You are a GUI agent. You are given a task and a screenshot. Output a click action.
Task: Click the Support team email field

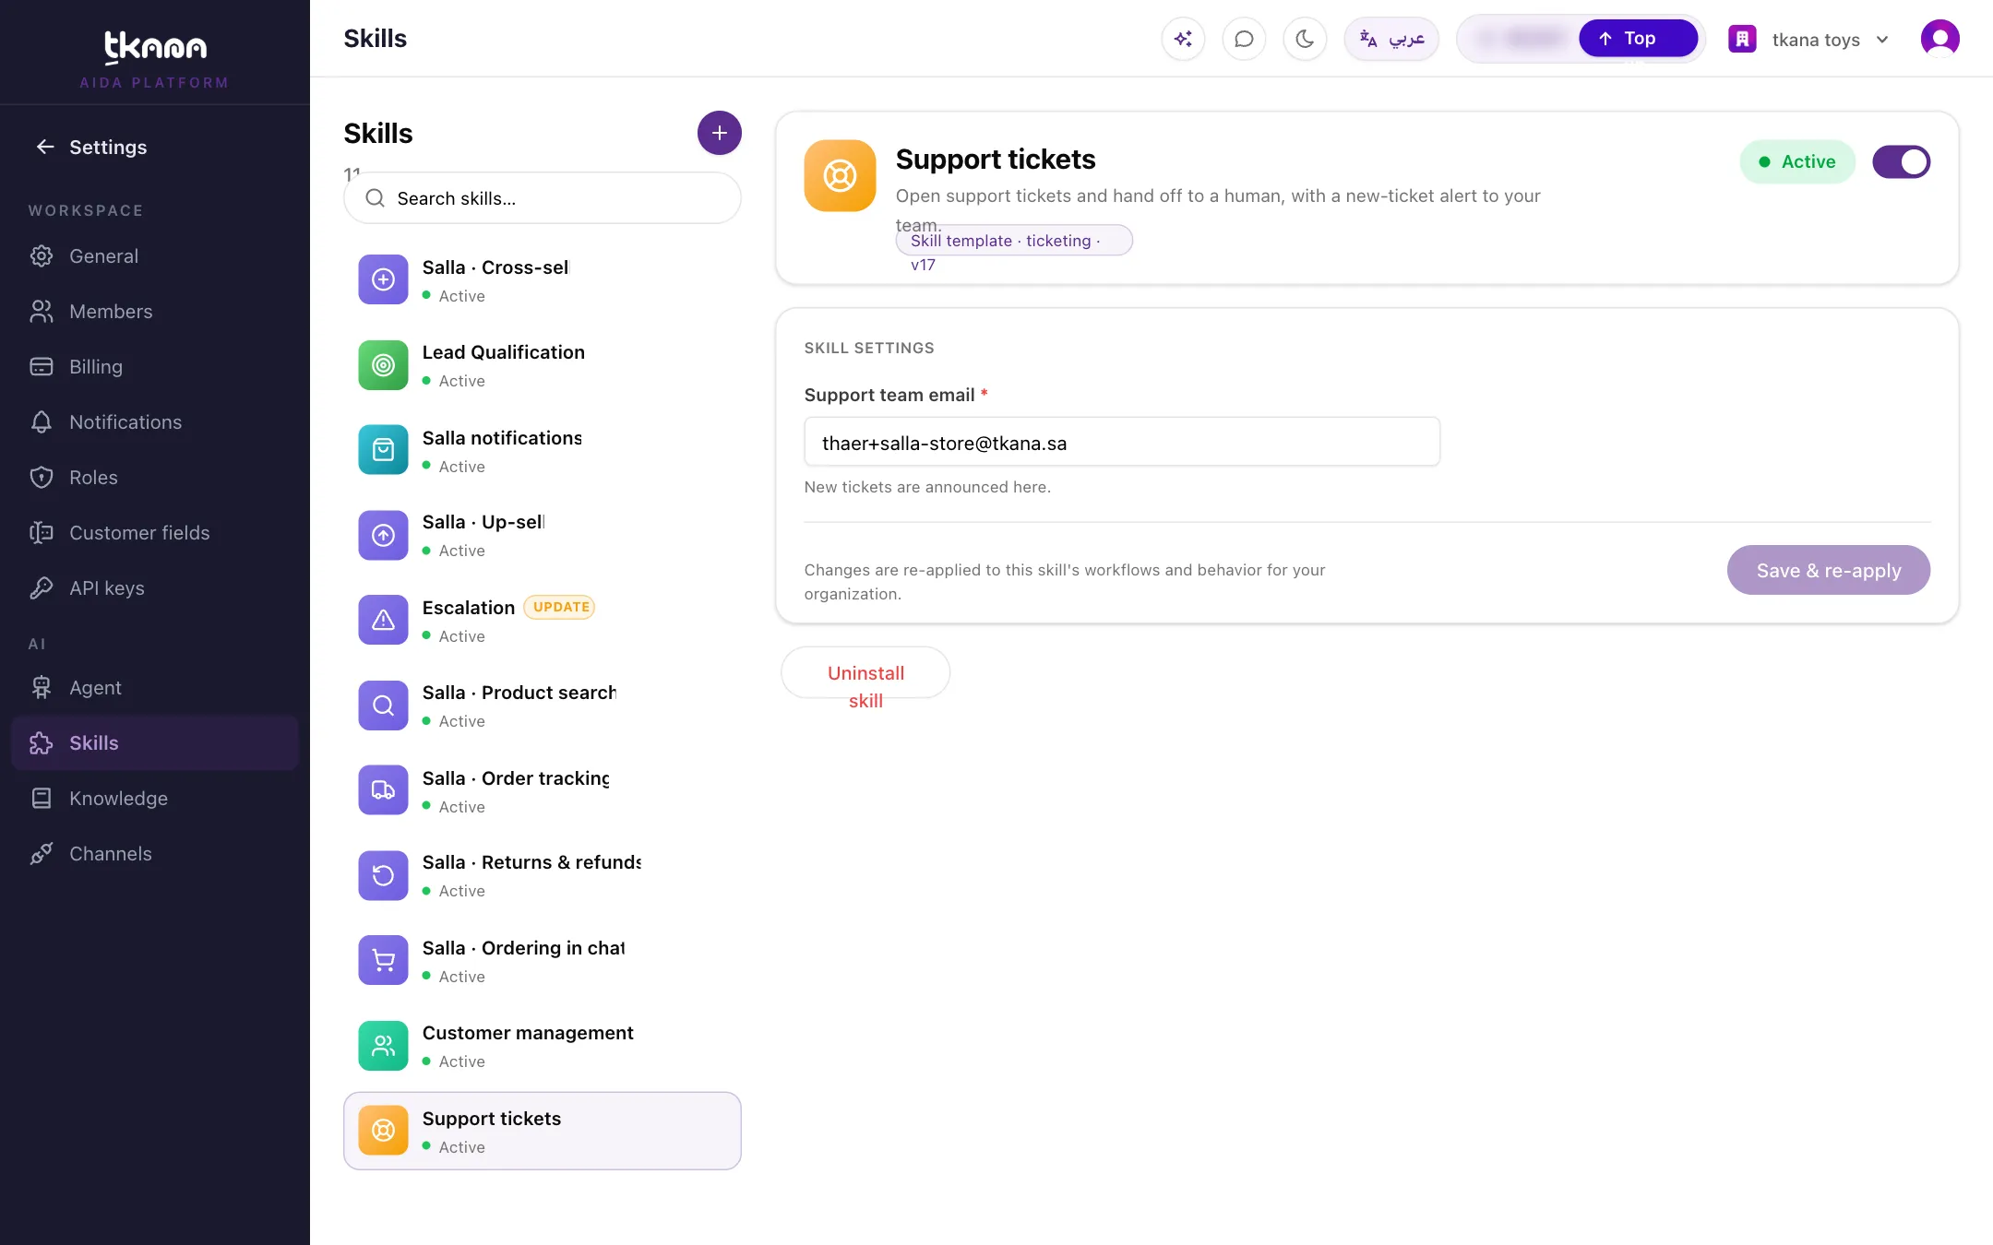tap(1122, 443)
